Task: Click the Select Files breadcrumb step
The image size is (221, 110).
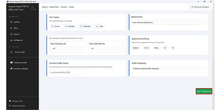Action: tap(54, 7)
